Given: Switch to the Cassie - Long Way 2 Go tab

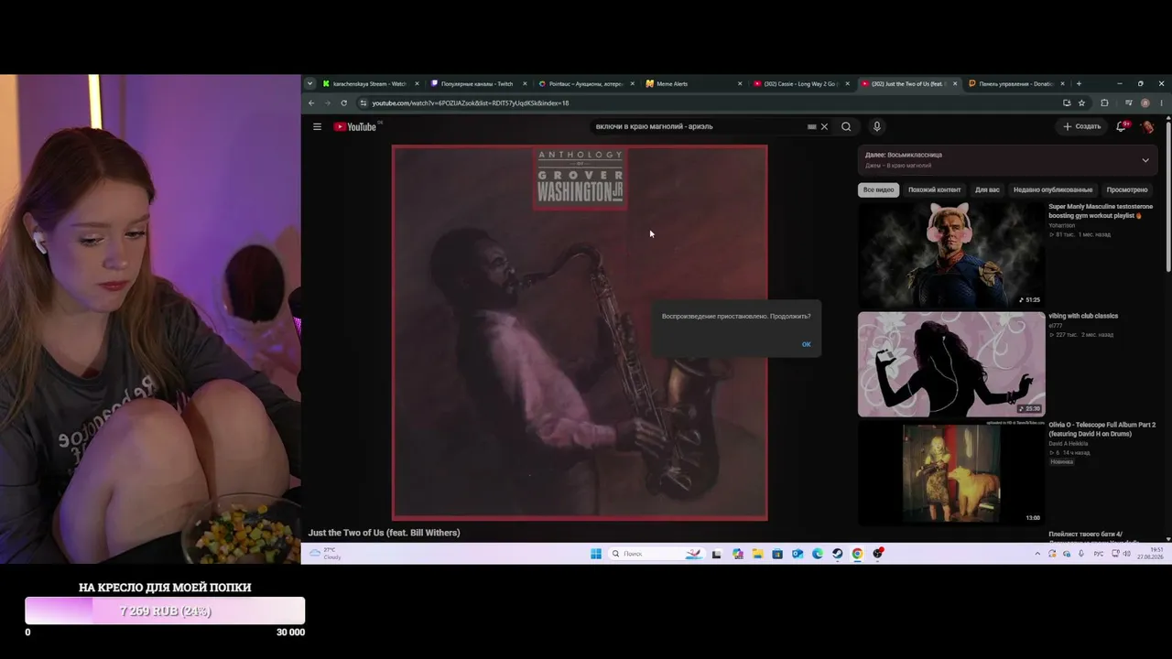Looking at the screenshot, I should 800,83.
